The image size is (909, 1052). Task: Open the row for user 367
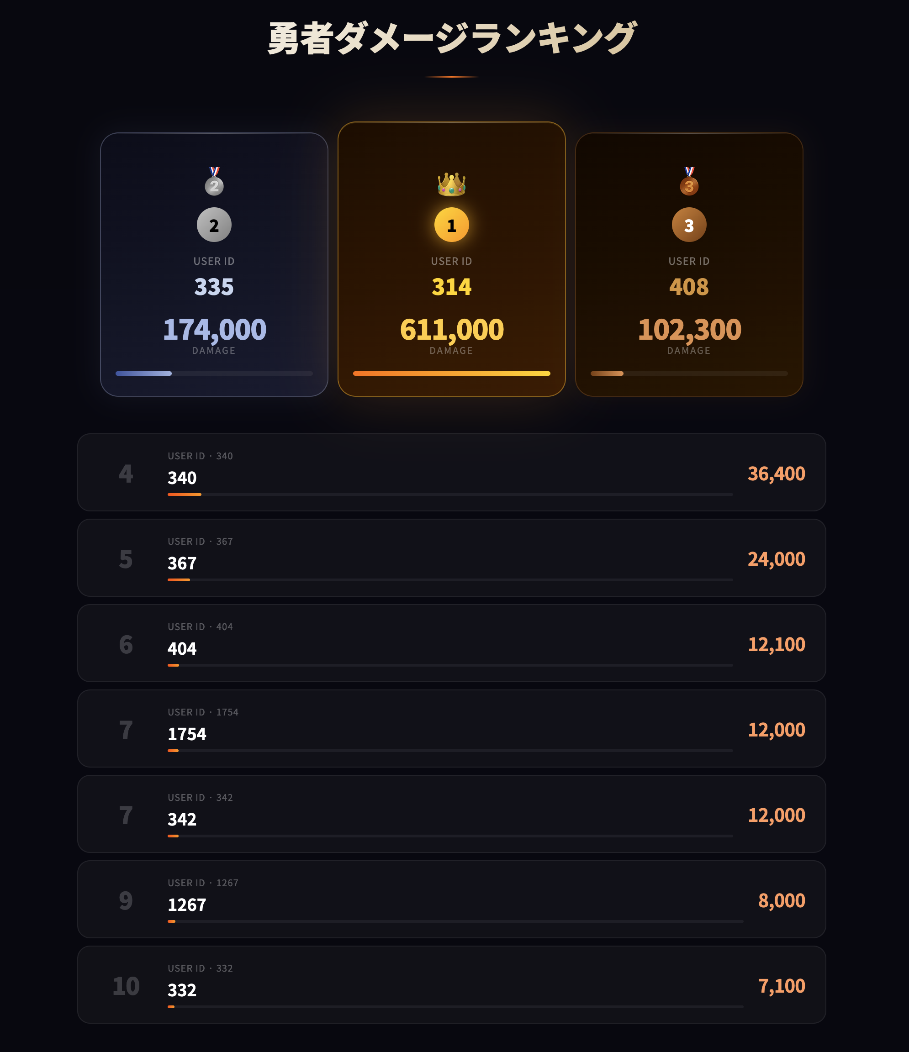[x=451, y=558]
